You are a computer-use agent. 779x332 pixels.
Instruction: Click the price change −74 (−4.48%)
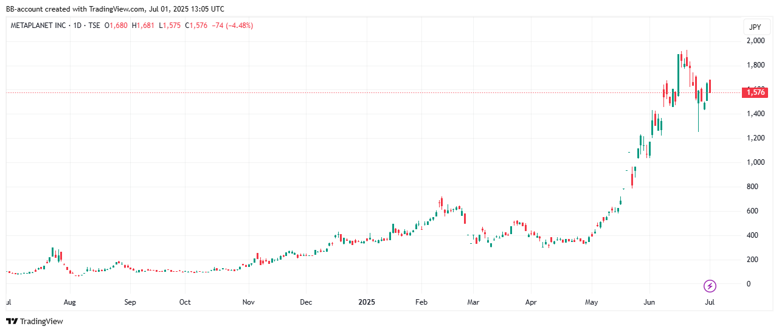click(x=232, y=26)
